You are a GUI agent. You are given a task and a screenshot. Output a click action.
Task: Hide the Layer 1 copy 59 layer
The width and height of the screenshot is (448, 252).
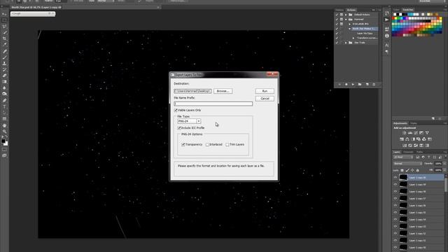[x=395, y=185]
